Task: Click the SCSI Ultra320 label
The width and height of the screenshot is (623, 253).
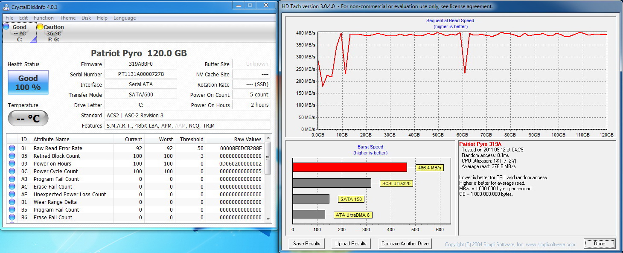Action: (x=397, y=183)
